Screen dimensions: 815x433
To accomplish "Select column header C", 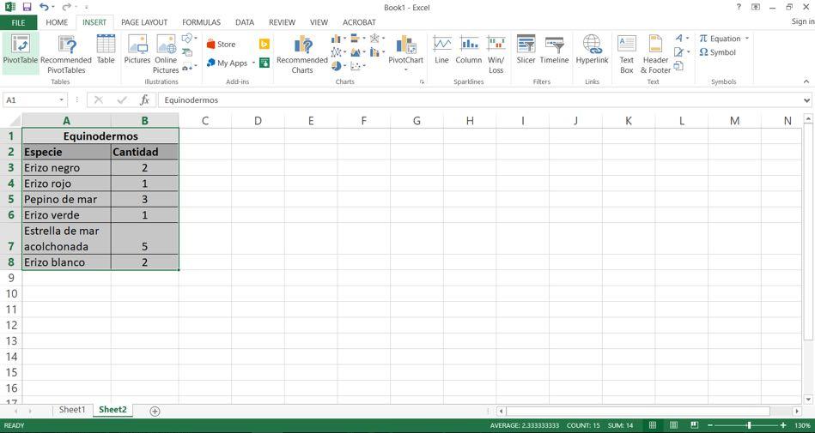I will pos(205,121).
